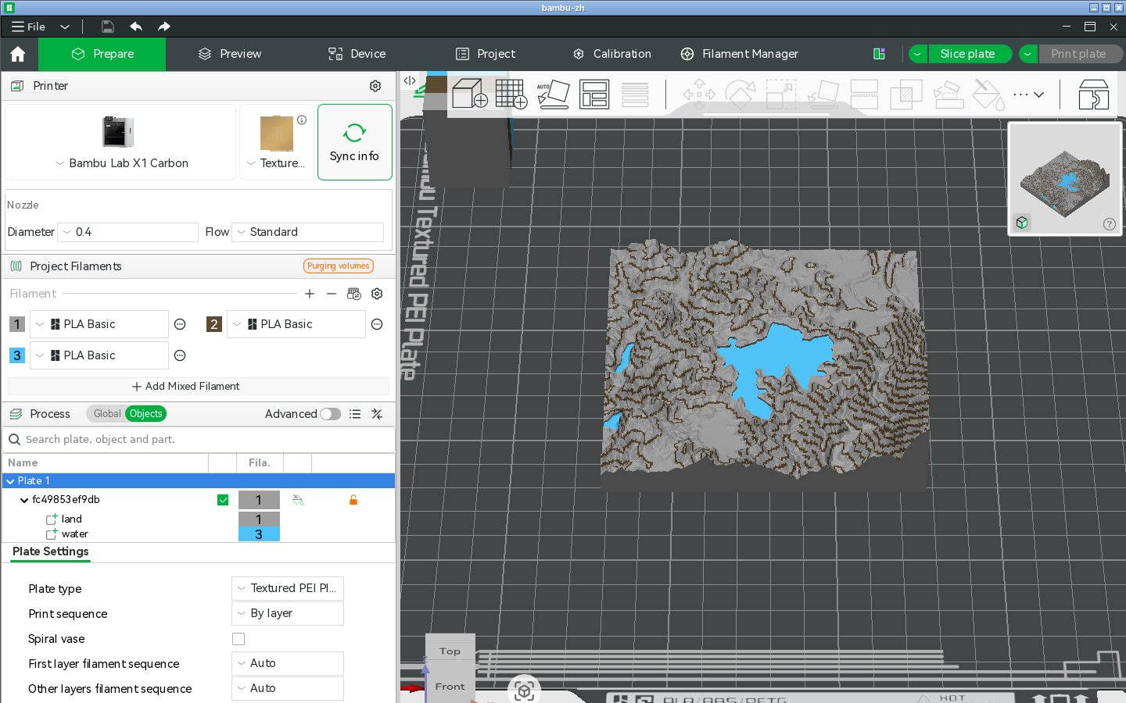This screenshot has height=703, width=1126.
Task: Toggle the Advanced mode switch
Action: (331, 414)
